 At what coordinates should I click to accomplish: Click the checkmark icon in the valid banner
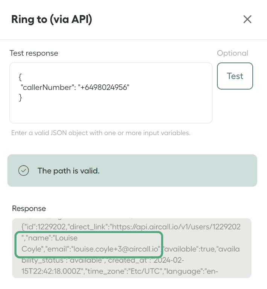click(x=24, y=170)
